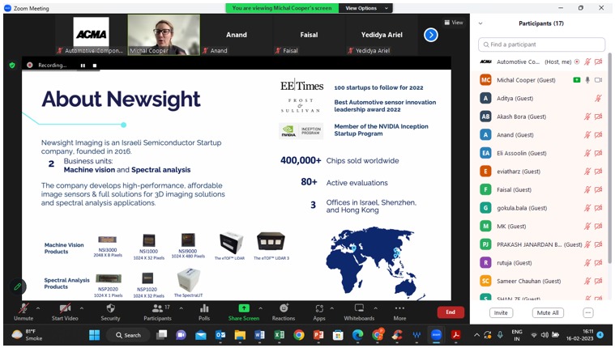Collapse the Participants panel header chevron
Viewport: 615px width, 348px height.
(480, 23)
